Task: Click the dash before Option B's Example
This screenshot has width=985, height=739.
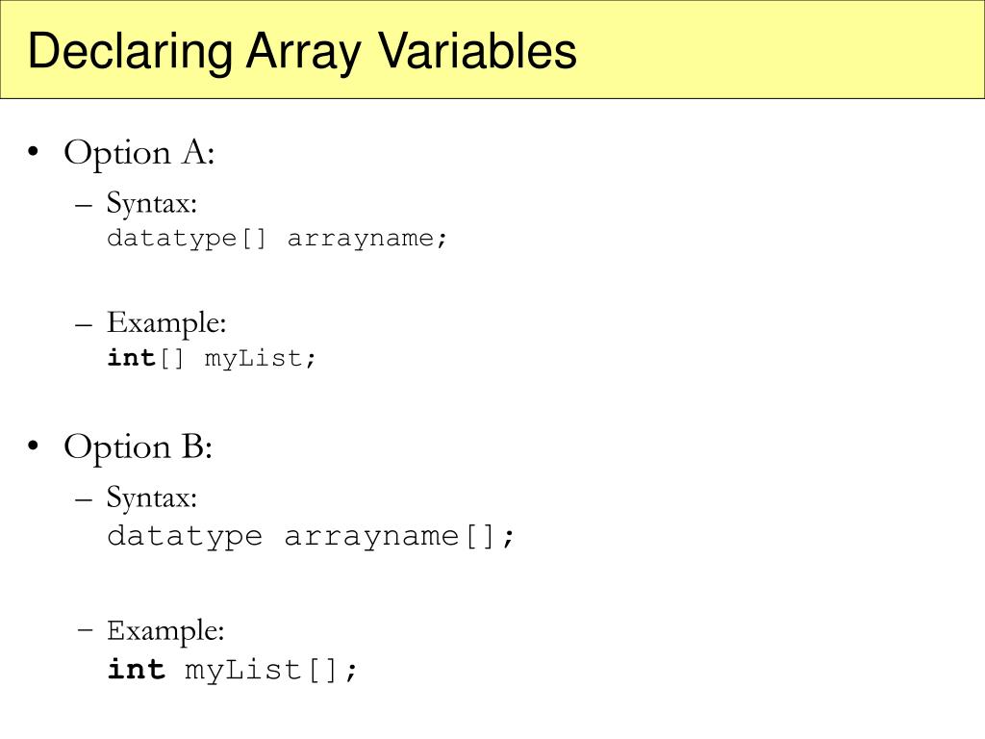Action: [x=86, y=627]
